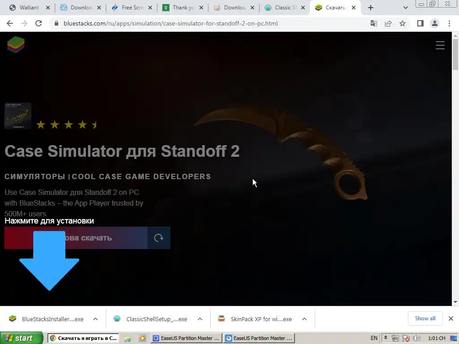The width and height of the screenshot is (459, 344).
Task: Open the SkinPack XP download item
Action: (x=255, y=319)
